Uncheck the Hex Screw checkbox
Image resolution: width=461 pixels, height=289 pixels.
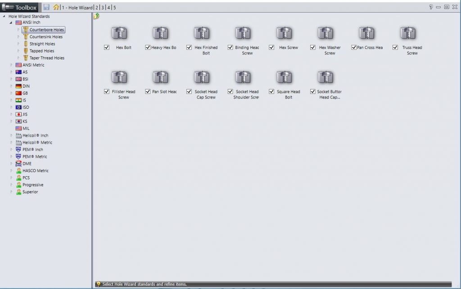271,47
